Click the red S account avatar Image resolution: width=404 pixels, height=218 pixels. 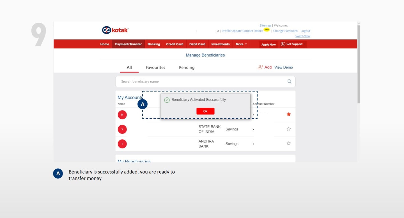[x=122, y=129]
